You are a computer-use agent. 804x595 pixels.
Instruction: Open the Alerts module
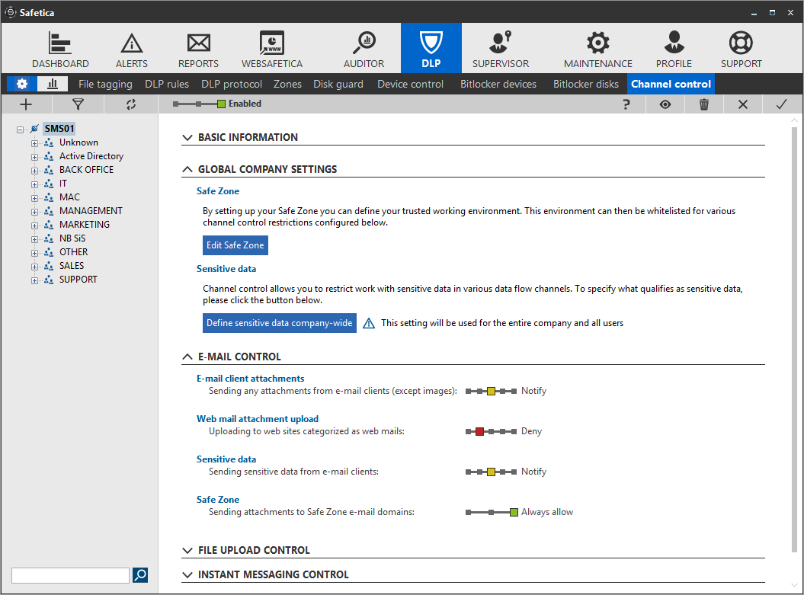132,50
